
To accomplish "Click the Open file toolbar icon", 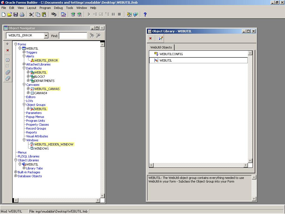I will (x=10, y=14).
